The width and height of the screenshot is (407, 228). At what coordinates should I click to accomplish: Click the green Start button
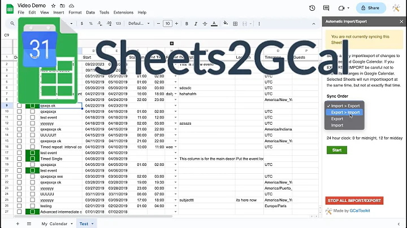tap(337, 150)
